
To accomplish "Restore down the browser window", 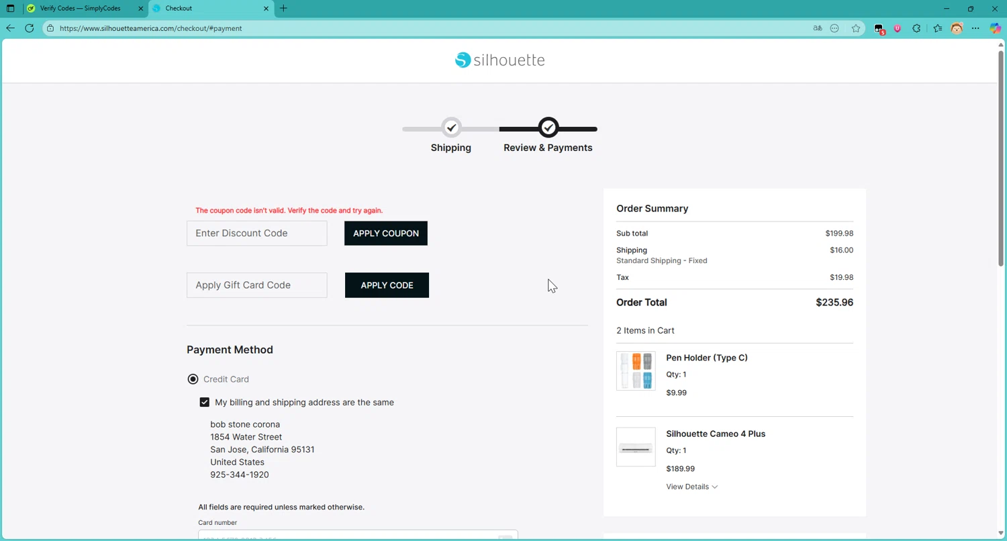I will [x=971, y=9].
